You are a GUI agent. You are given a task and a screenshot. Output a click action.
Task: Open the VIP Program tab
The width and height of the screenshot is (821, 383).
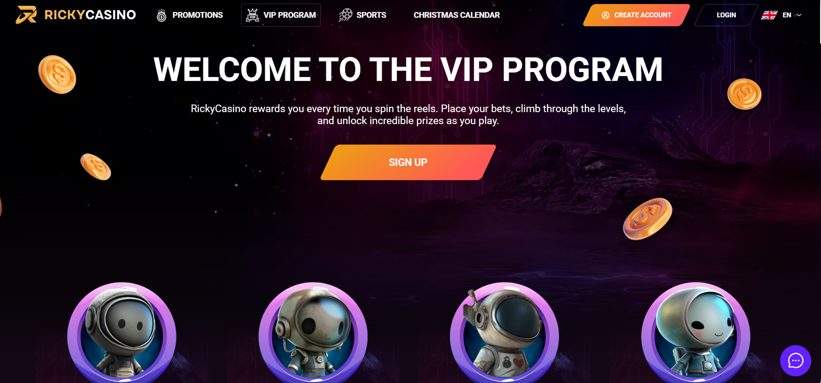pos(281,15)
